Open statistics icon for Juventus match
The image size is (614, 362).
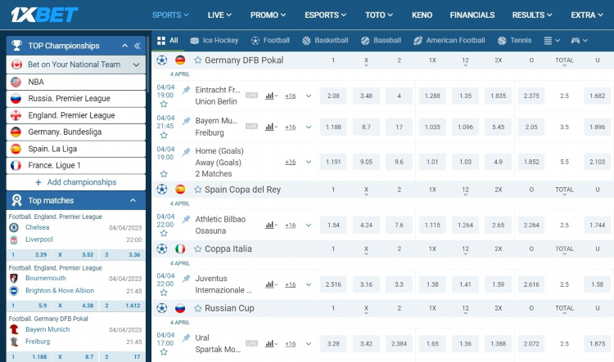click(x=271, y=284)
